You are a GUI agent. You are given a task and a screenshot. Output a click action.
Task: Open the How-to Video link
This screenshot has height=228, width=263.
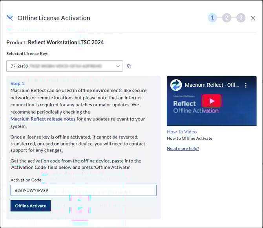click(x=182, y=132)
